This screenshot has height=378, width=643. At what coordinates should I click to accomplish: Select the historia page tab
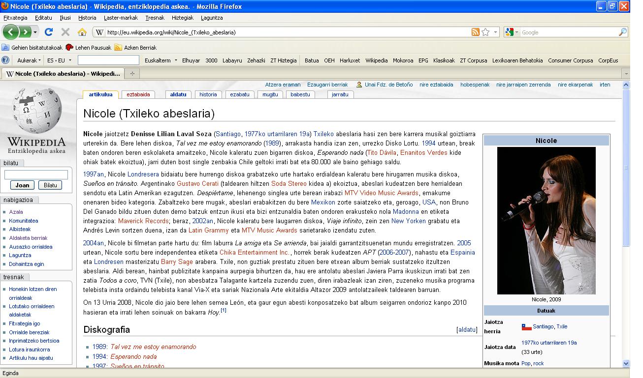pyautogui.click(x=208, y=94)
